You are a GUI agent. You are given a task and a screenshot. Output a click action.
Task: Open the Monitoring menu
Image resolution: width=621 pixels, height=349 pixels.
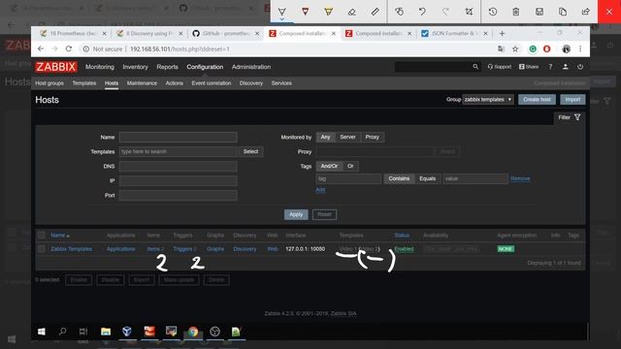[x=100, y=67]
